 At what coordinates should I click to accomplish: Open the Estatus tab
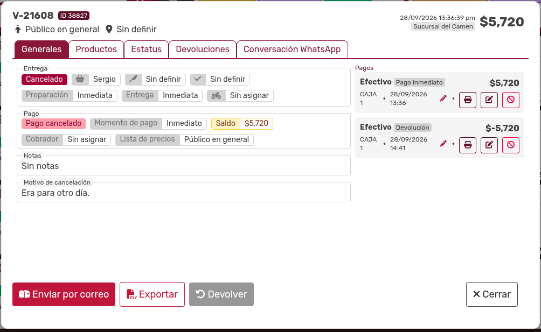click(146, 50)
